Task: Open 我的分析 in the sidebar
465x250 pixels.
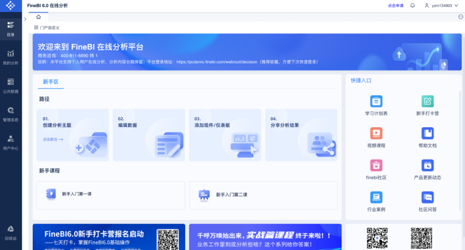Action: pyautogui.click(x=11, y=58)
